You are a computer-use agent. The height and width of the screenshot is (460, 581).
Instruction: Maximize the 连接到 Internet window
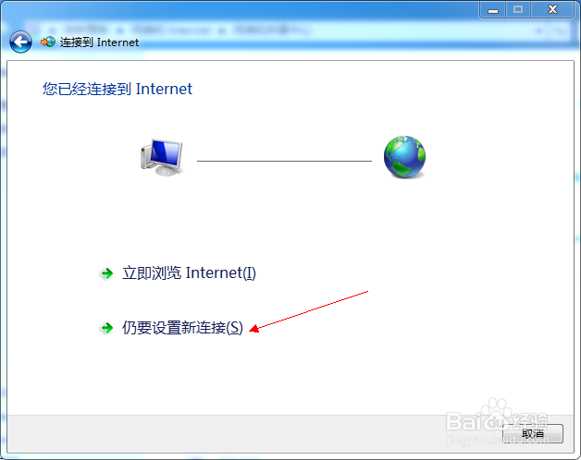click(x=518, y=9)
